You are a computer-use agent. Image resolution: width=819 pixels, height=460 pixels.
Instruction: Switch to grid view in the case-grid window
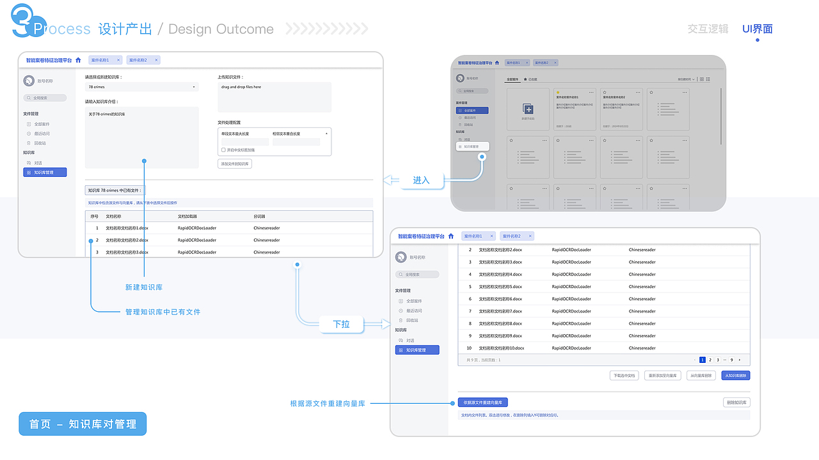(x=702, y=79)
